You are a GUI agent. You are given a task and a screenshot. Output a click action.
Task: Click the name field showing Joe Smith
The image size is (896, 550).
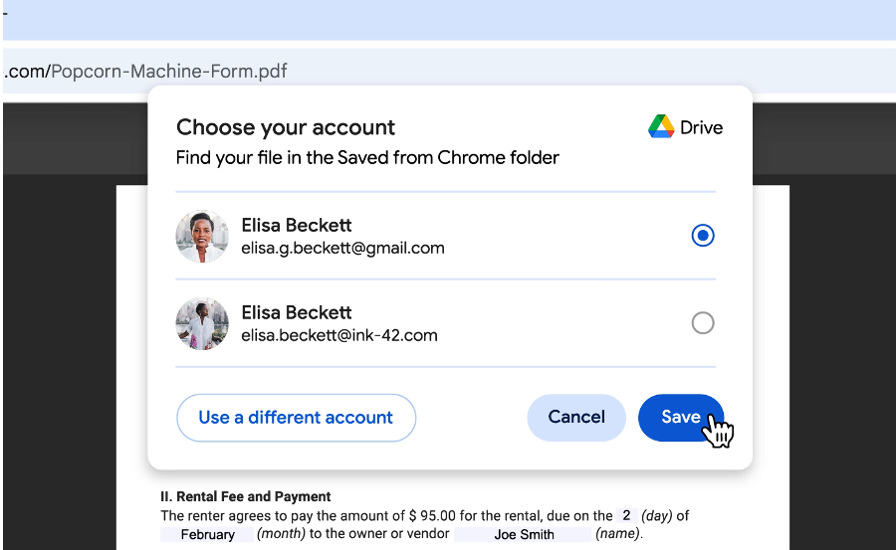pyautogui.click(x=525, y=535)
